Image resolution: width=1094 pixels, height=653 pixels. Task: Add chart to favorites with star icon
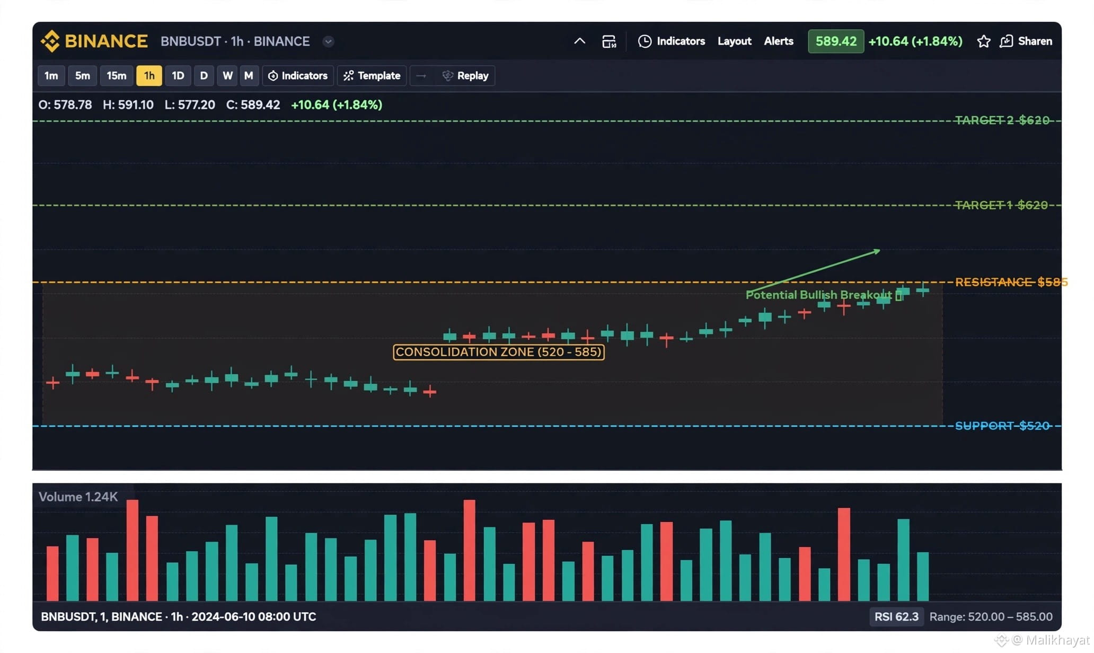pyautogui.click(x=983, y=41)
